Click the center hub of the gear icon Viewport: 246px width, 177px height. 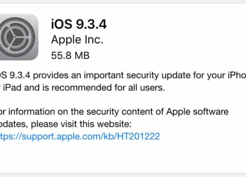[15, 37]
